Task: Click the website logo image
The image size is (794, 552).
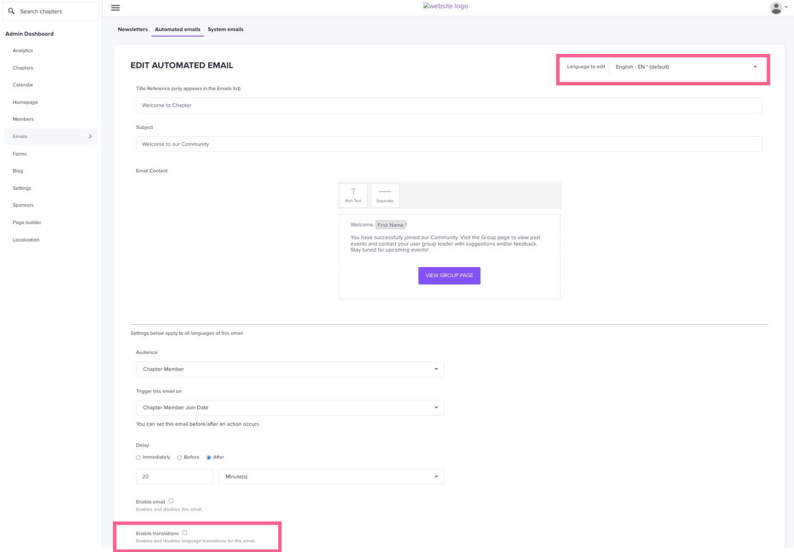Action: pos(445,6)
